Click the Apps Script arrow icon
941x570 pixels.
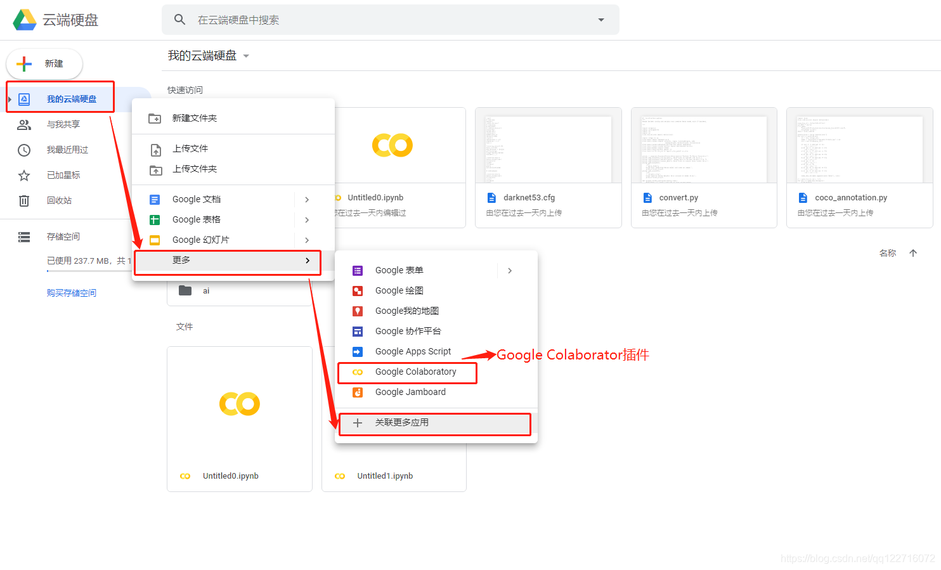[358, 352]
